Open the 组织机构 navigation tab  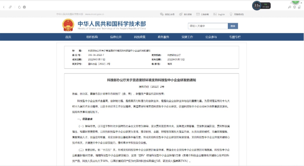pos(92,37)
